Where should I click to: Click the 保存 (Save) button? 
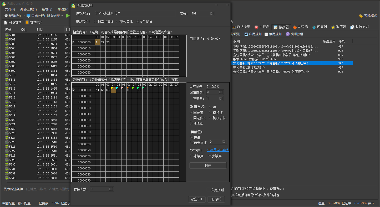pyautogui.click(x=208, y=165)
